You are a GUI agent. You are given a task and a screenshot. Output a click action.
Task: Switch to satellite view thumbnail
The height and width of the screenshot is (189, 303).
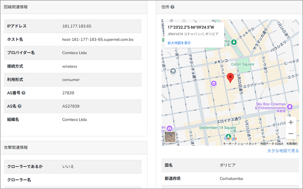coord(170,137)
